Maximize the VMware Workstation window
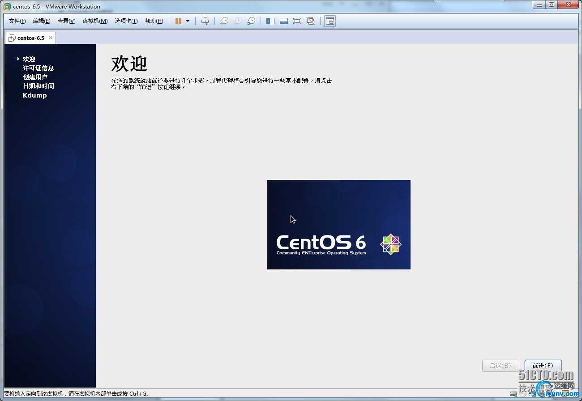Viewport: 582px width, 401px height. coord(552,4)
